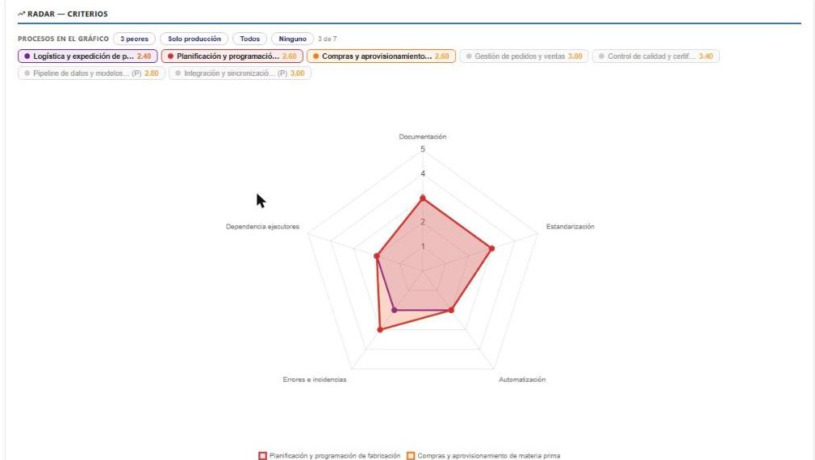815x460 pixels.
Task: Click the orange legend swatch for Compras
Action: pyautogui.click(x=411, y=456)
